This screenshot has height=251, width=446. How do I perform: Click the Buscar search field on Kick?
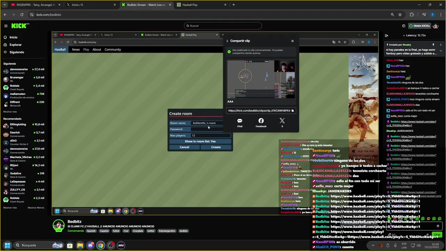pyautogui.click(x=223, y=26)
